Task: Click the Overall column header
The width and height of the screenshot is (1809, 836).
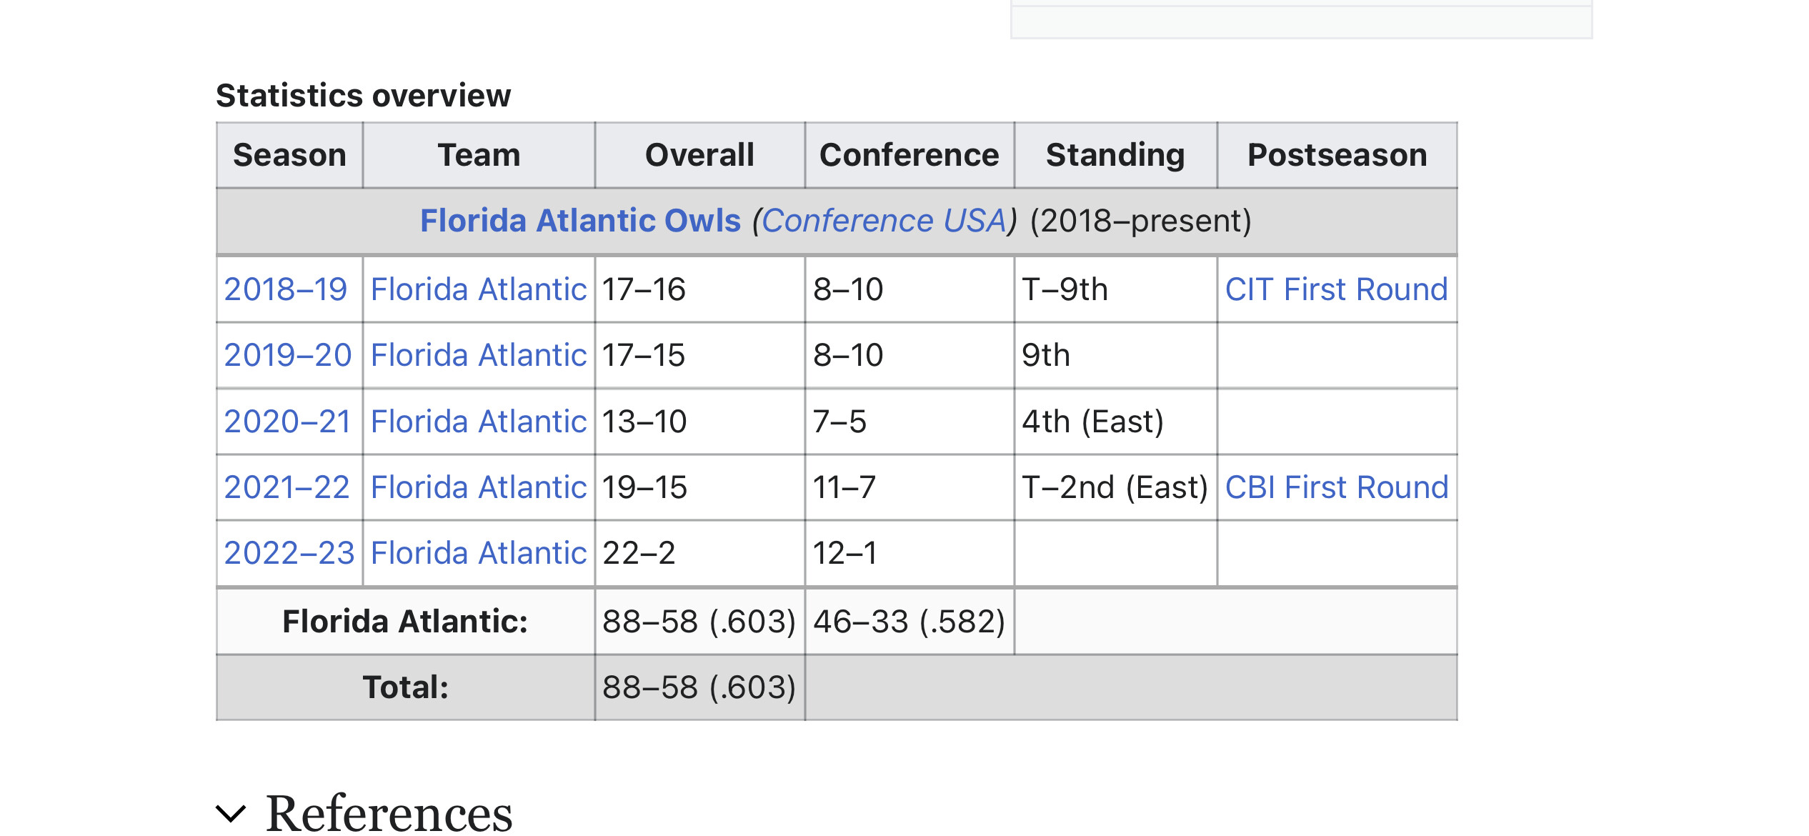Action: tap(699, 155)
